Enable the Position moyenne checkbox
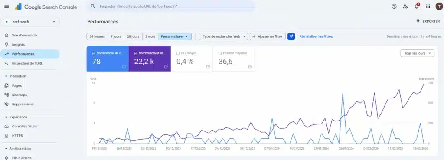This screenshot has width=444, height=160. point(220,53)
